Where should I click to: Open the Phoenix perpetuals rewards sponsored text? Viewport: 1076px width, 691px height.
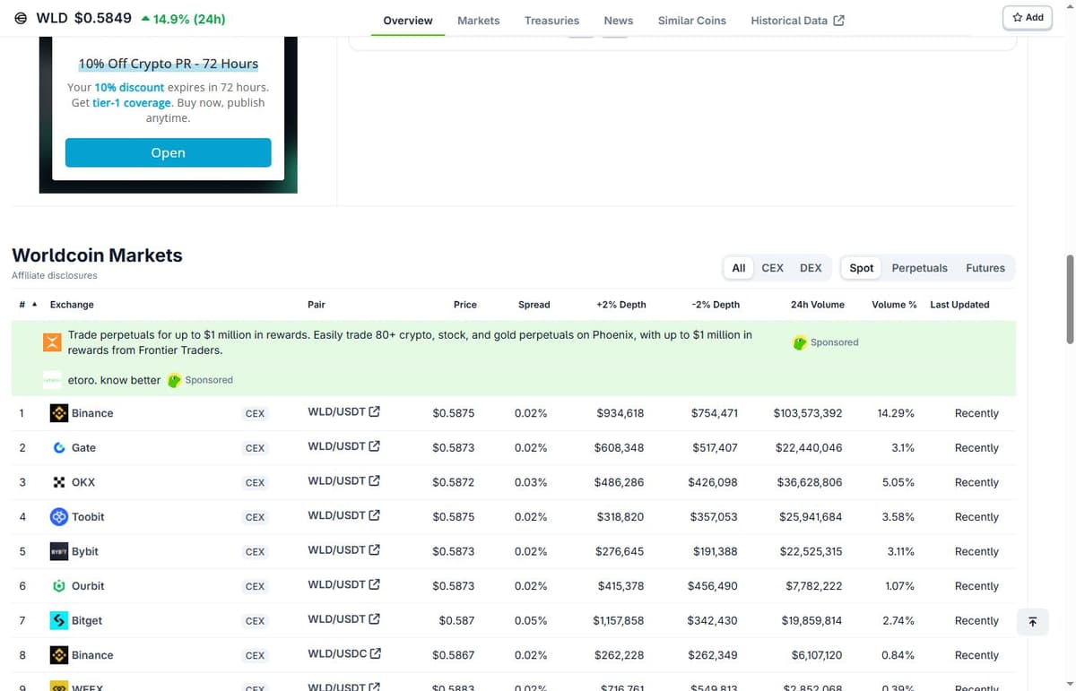coord(410,342)
